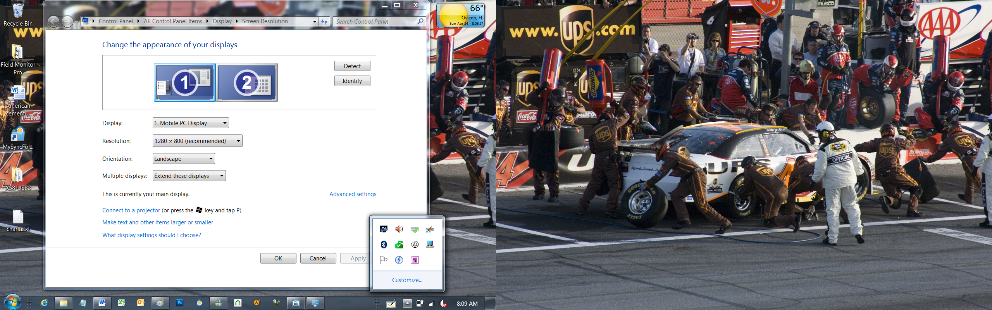992x310 pixels.
Task: Click the OneNote icon in tray popup
Action: coord(415,260)
